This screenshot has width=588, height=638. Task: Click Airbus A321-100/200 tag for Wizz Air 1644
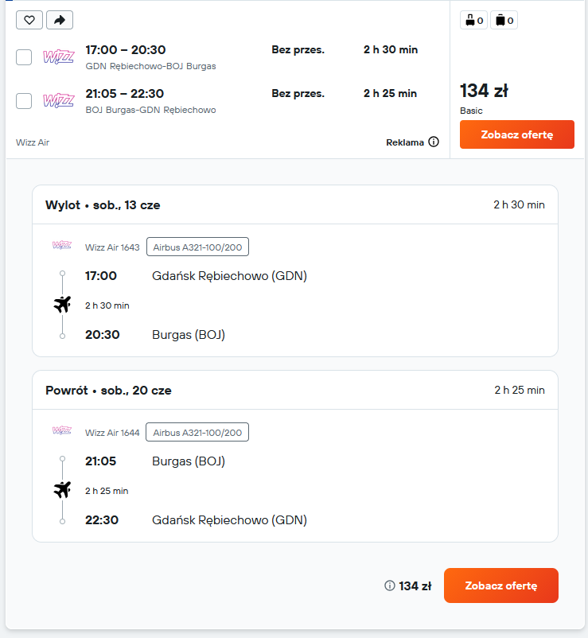[x=197, y=432]
